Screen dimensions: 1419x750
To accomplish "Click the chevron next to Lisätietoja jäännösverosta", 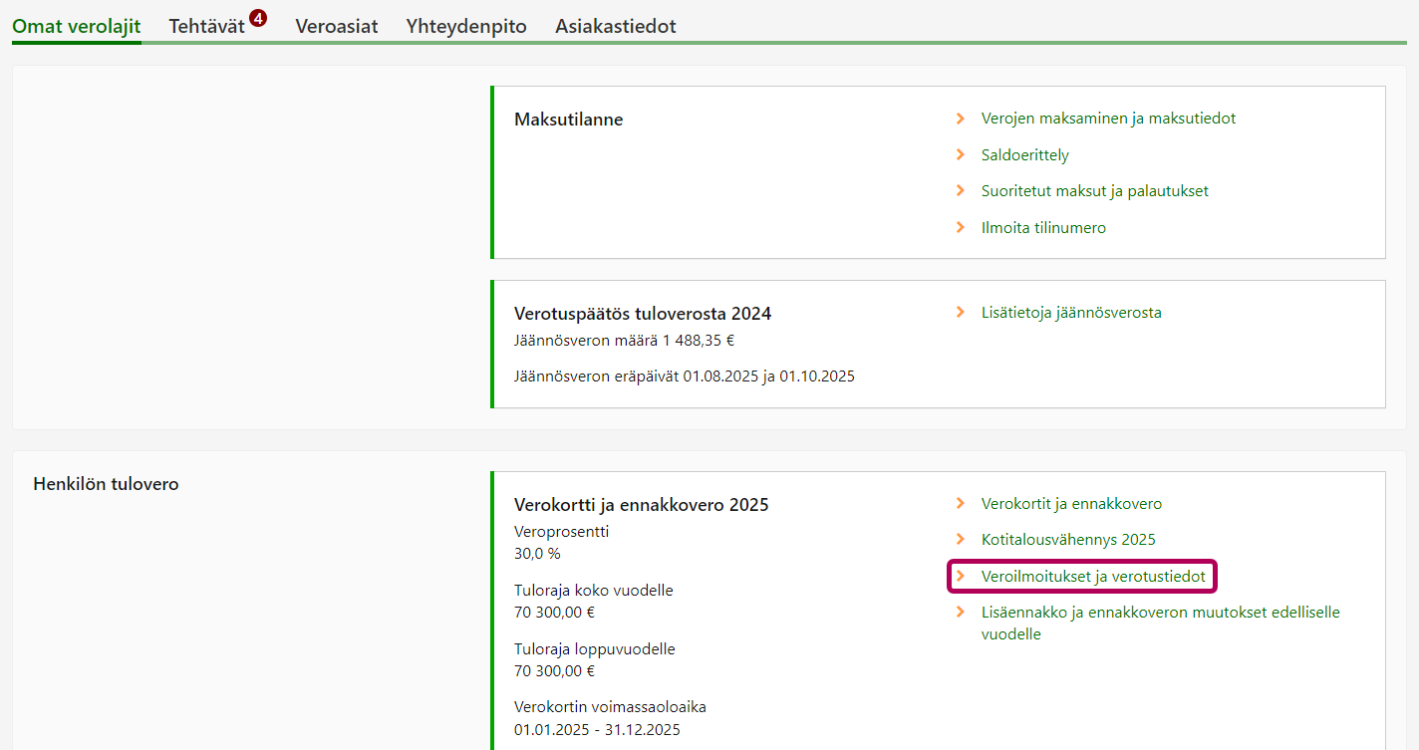I will tap(961, 313).
